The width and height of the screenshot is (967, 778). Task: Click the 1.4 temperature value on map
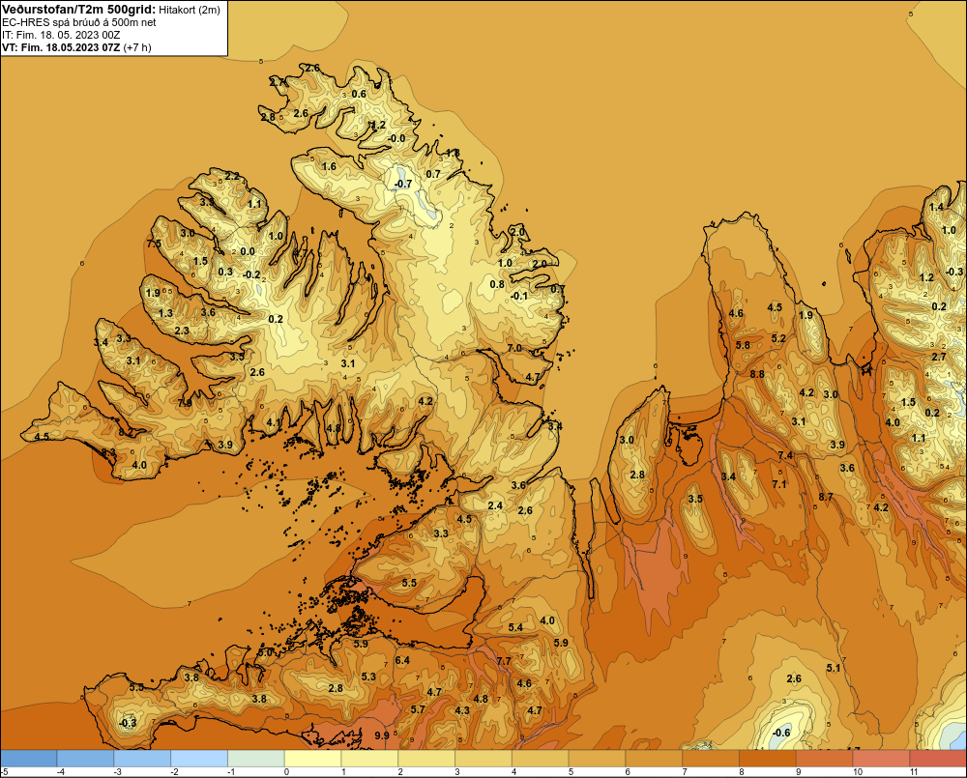click(936, 207)
